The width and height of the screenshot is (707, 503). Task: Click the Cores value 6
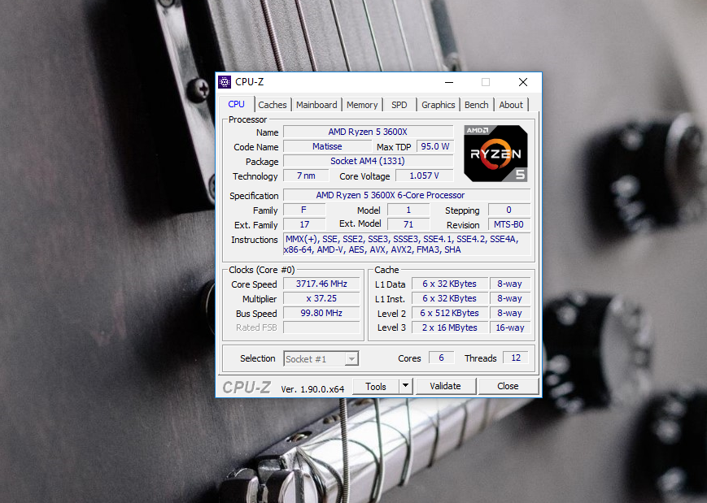click(x=442, y=358)
